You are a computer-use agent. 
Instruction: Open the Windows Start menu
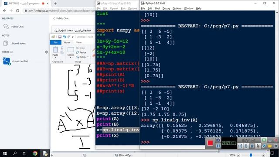(x=5, y=153)
